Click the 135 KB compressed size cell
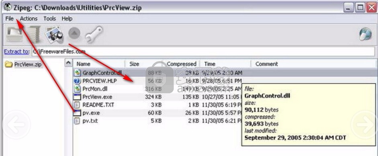378x156 pixels. tap(190, 96)
